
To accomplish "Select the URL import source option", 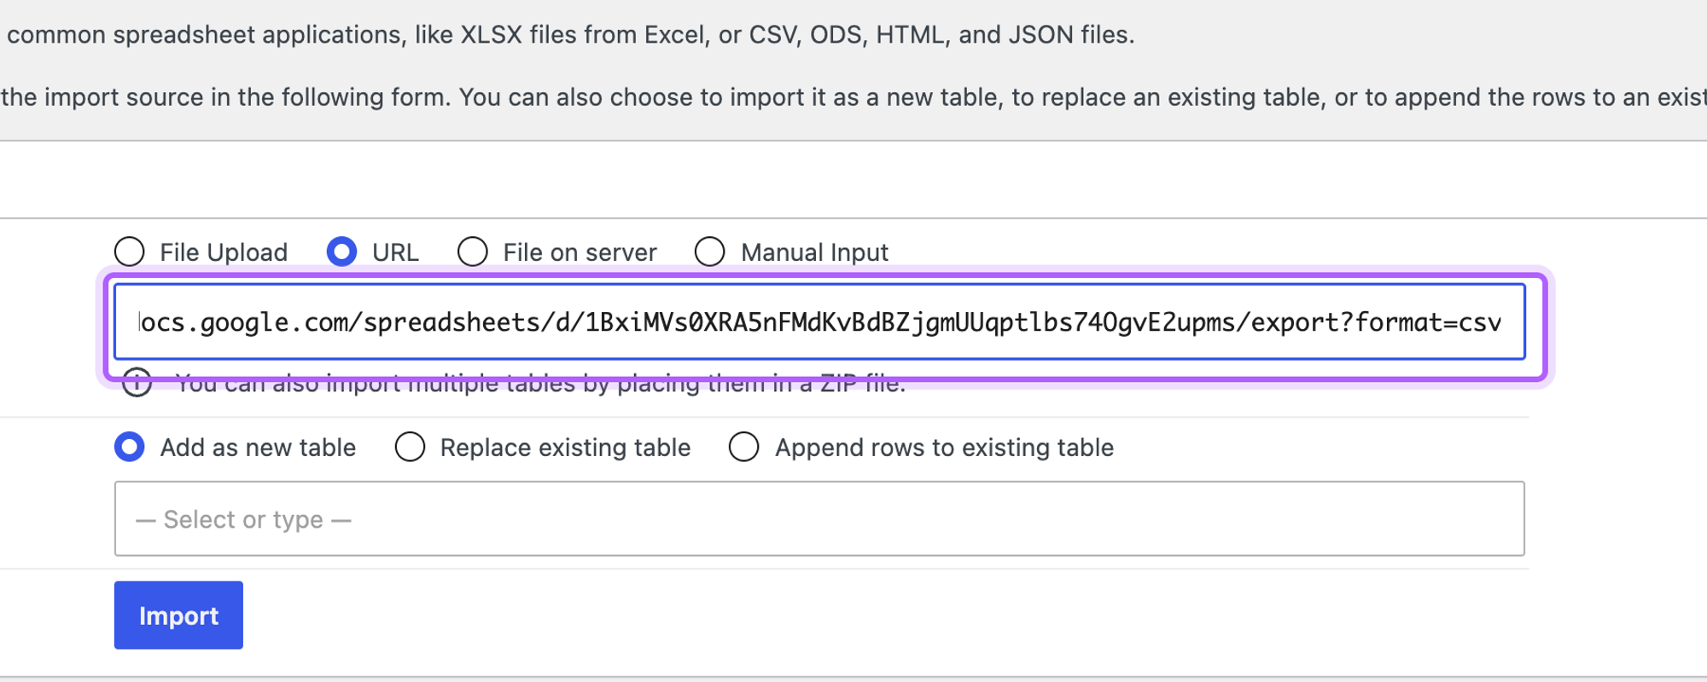I will click(341, 251).
